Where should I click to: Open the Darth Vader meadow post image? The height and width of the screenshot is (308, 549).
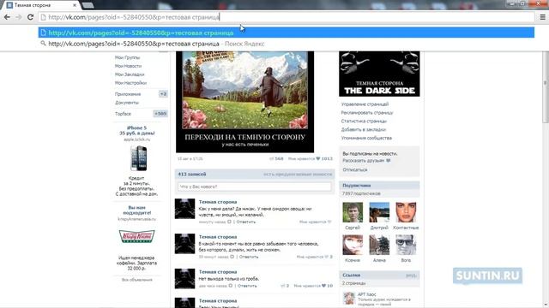pyautogui.click(x=244, y=102)
